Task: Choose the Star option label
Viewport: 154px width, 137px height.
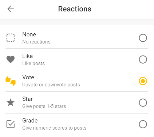Action: point(27,99)
